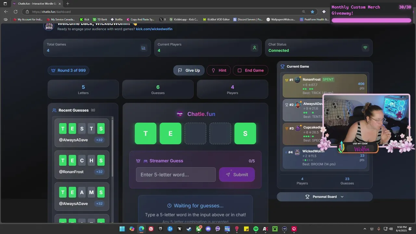
Task: Click the trophy icon beside Current Game
Action: (x=282, y=66)
